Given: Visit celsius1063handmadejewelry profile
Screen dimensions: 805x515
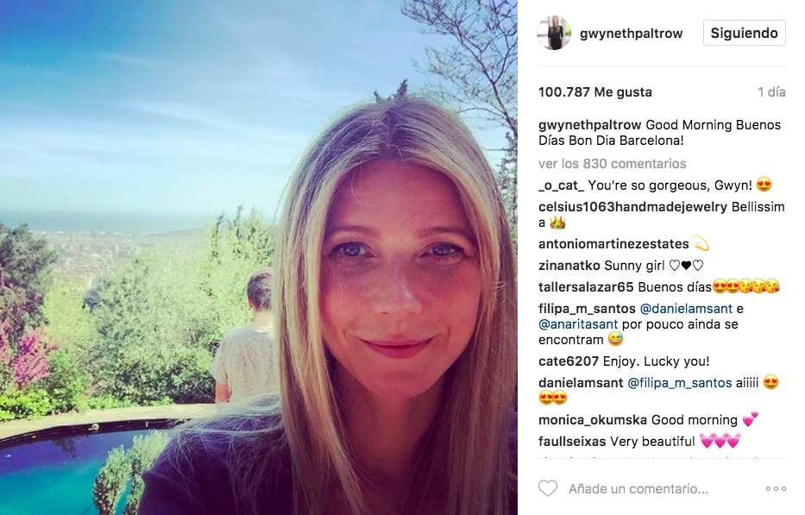Looking at the screenshot, I should click(632, 207).
